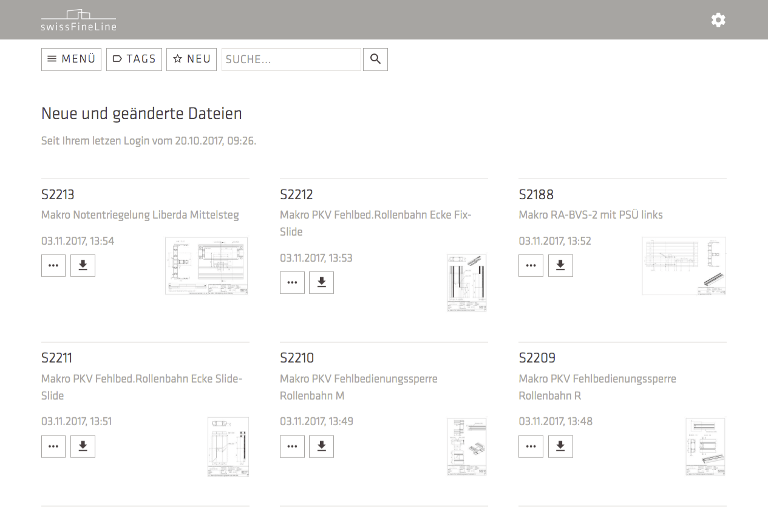Download the S2209 file

[x=560, y=446]
